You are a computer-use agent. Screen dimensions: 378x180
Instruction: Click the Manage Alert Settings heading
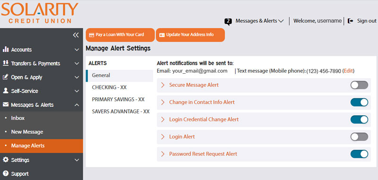[x=118, y=48]
